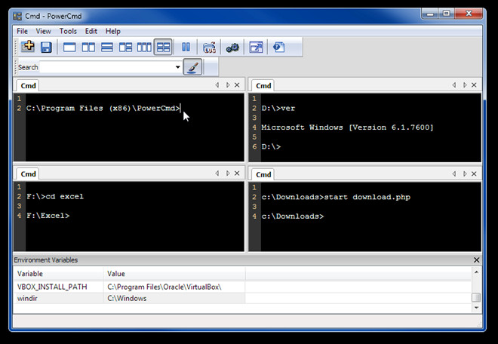This screenshot has width=498, height=344.
Task: Expand the Search box dropdown arrow
Action: tap(178, 67)
